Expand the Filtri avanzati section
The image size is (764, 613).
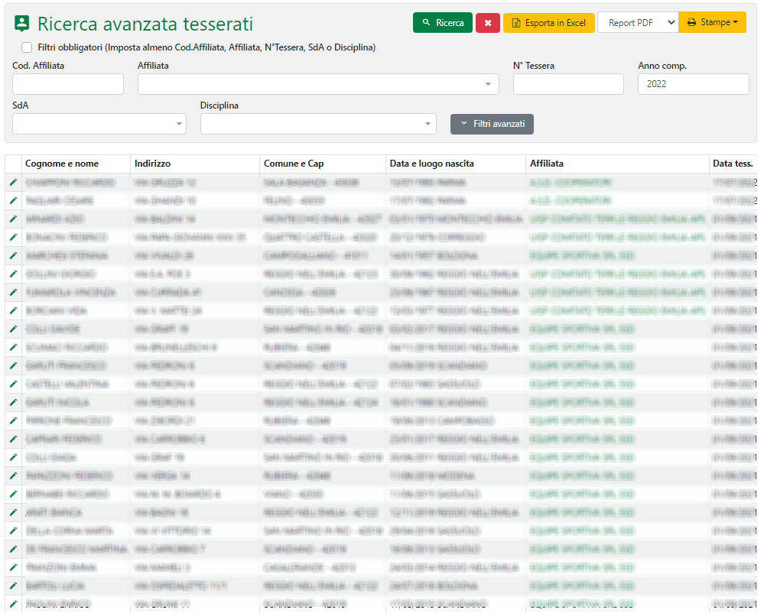point(492,124)
